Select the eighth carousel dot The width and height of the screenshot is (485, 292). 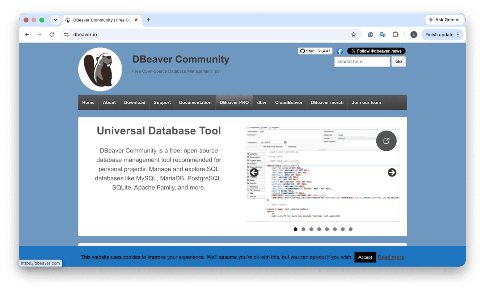point(351,229)
